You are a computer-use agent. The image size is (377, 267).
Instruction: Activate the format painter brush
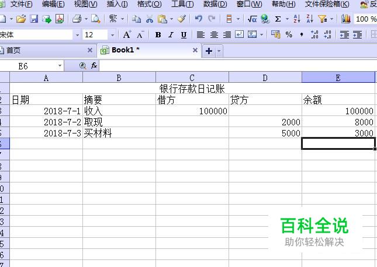(x=182, y=19)
